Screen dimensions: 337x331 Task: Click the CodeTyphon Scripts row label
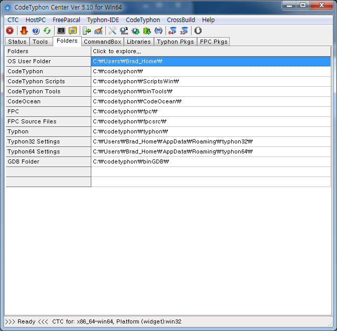(48, 81)
